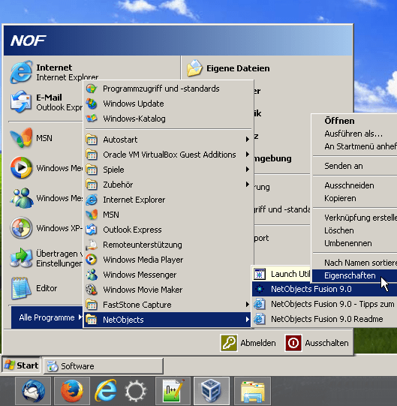Image resolution: width=397 pixels, height=406 pixels.
Task: Click Windows Messenger icon in left pane
Action: (21, 198)
